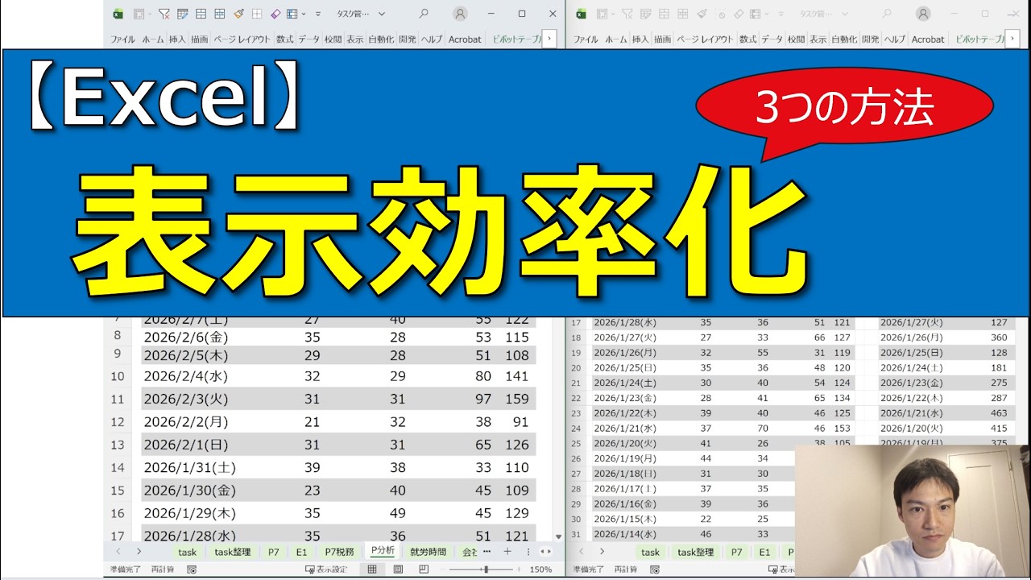Select the P7 sheet in right window

click(x=737, y=552)
